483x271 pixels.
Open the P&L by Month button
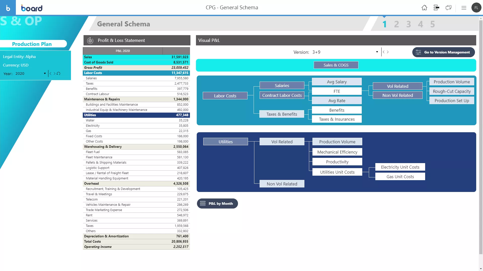click(217, 204)
